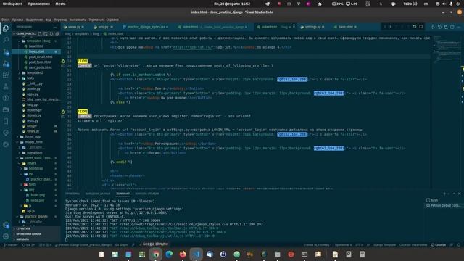Screen dimensions: 464x261
Task: Open editor More Actions ellipsis
Action: click(458, 27)
